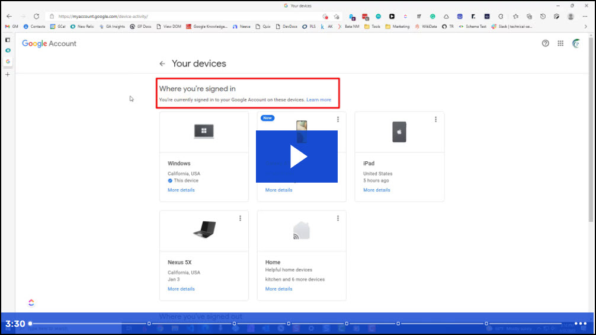Open the Collections icon in toolbar

(x=530, y=17)
